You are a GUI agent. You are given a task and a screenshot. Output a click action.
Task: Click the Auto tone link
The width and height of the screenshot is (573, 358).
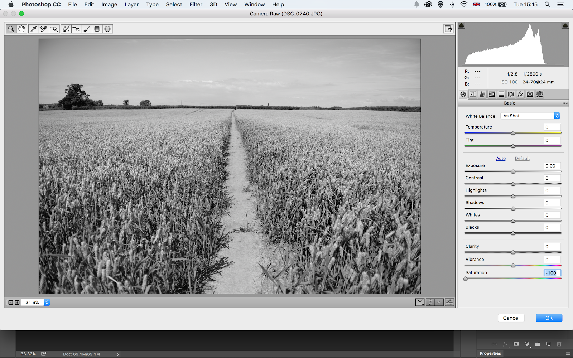(x=501, y=159)
